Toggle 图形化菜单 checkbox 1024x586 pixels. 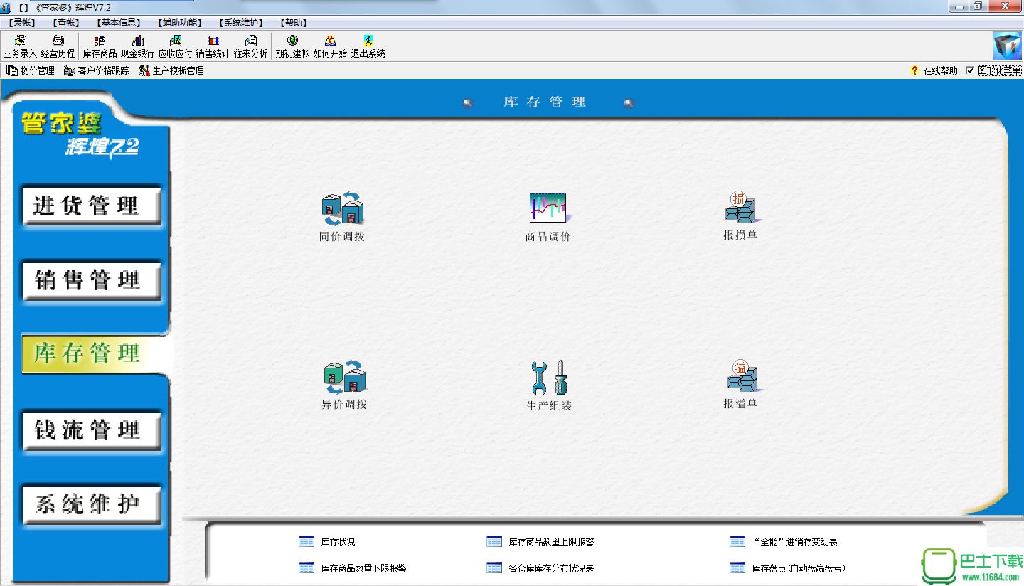(970, 70)
